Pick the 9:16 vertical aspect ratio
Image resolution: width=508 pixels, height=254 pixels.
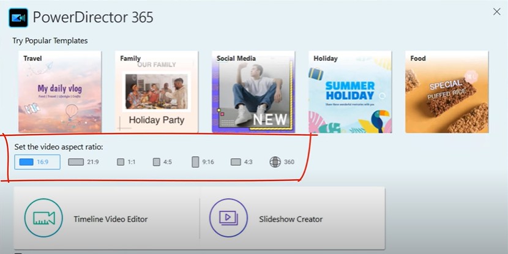pyautogui.click(x=203, y=162)
